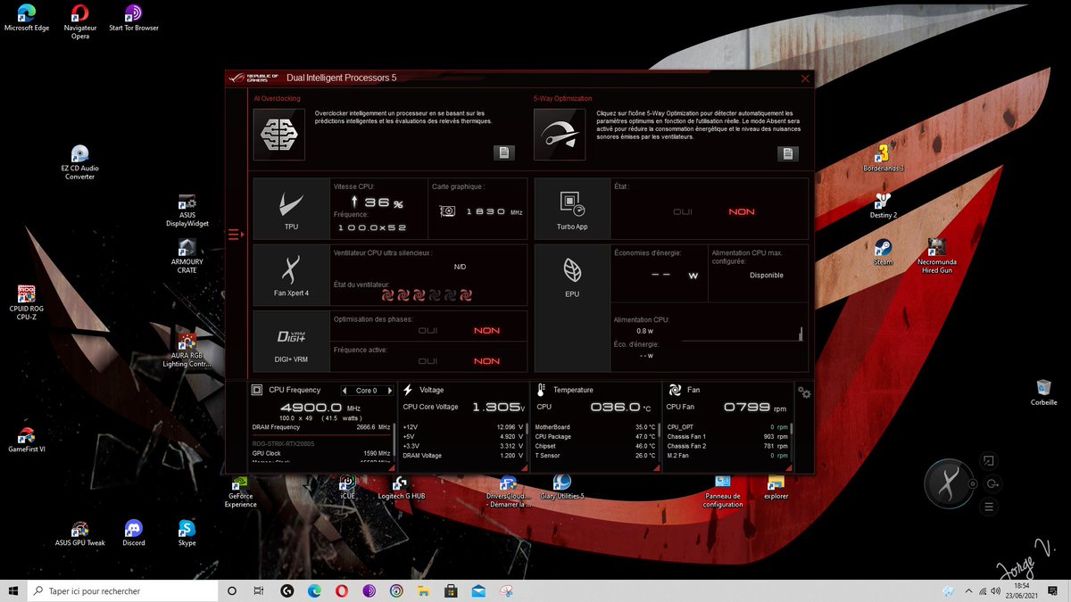Open the Windows Start menu
Screen dimensions: 1071x602
click(12, 590)
